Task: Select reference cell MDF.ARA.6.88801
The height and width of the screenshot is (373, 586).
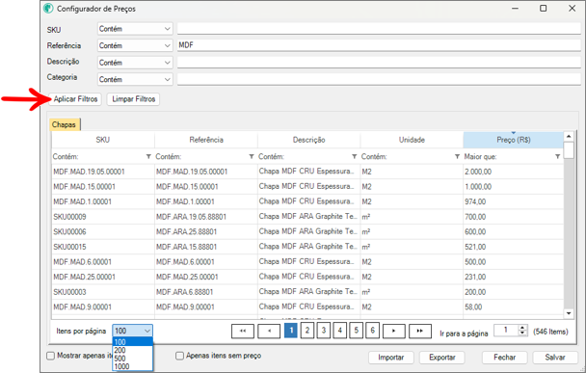Action: coord(206,292)
